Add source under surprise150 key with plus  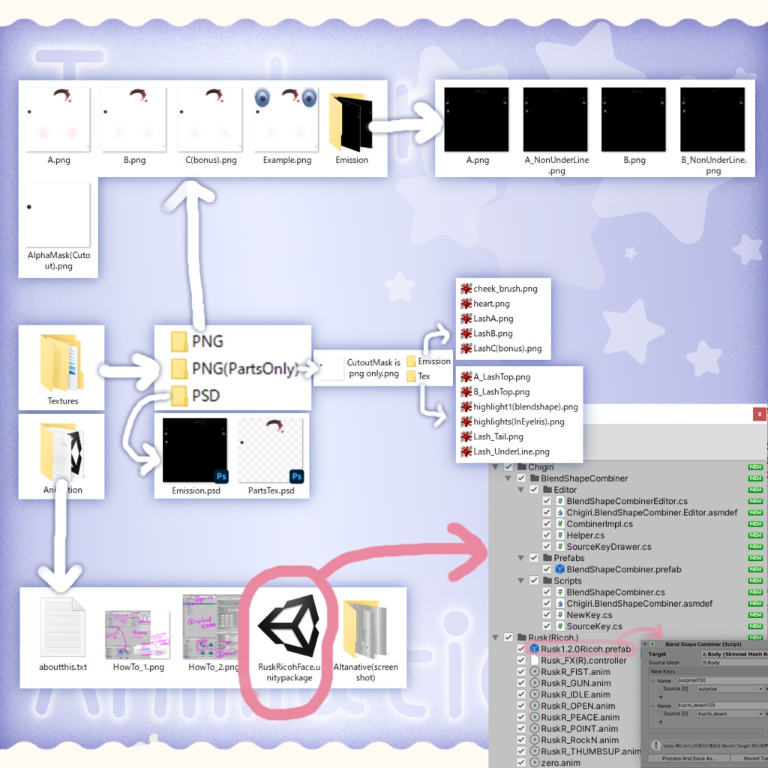[x=660, y=697]
